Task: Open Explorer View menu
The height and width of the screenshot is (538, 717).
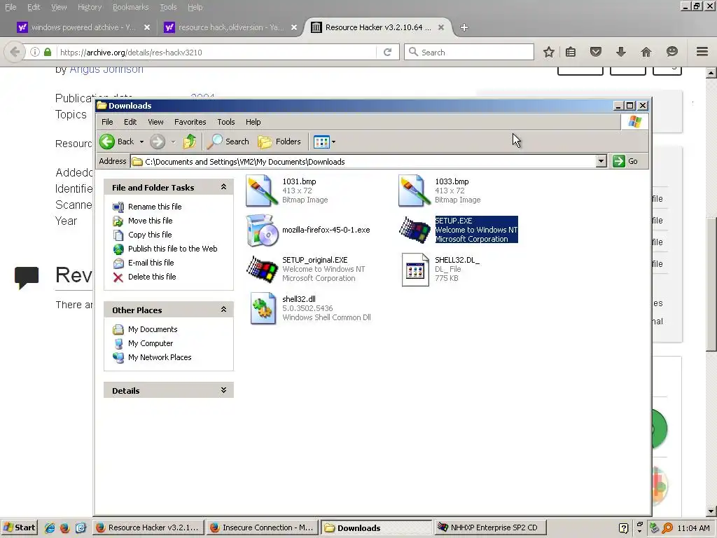Action: pos(155,122)
